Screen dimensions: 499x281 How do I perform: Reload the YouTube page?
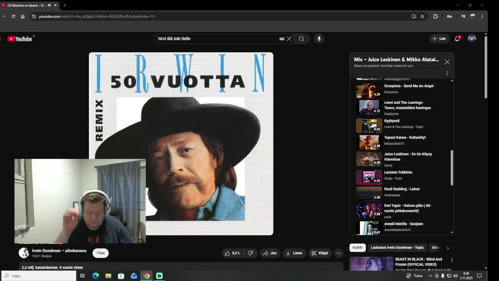pyautogui.click(x=13, y=16)
